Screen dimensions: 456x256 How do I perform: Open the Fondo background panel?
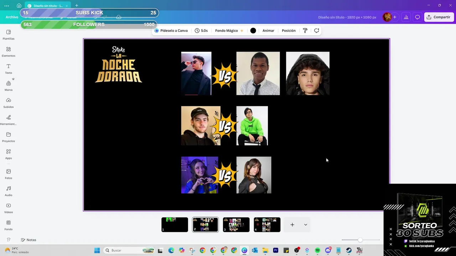(9, 225)
